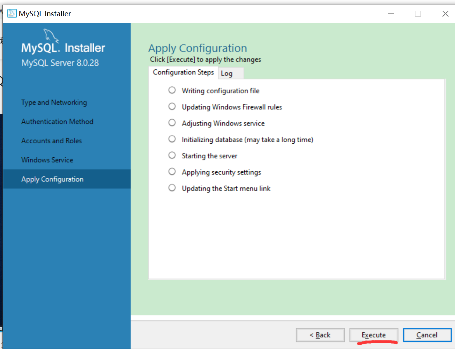Image resolution: width=455 pixels, height=349 pixels.
Task: Click 'Updating Windows Firewall rules' text
Action: click(x=232, y=107)
